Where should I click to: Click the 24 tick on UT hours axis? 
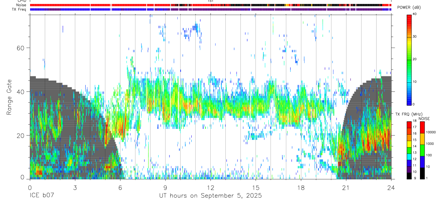click(x=391, y=188)
